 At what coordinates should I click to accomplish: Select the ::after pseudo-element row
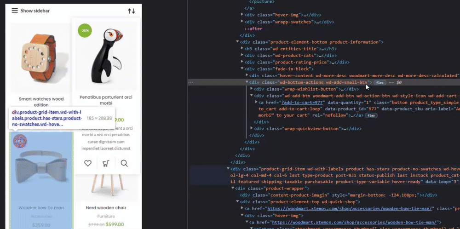pos(253,29)
